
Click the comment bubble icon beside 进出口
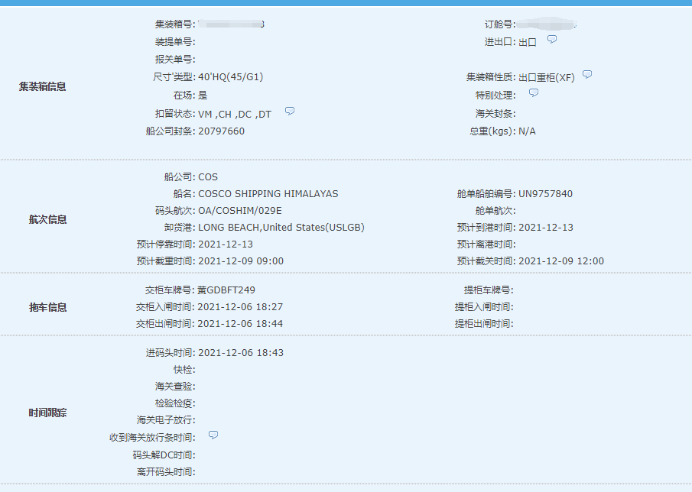pos(551,39)
